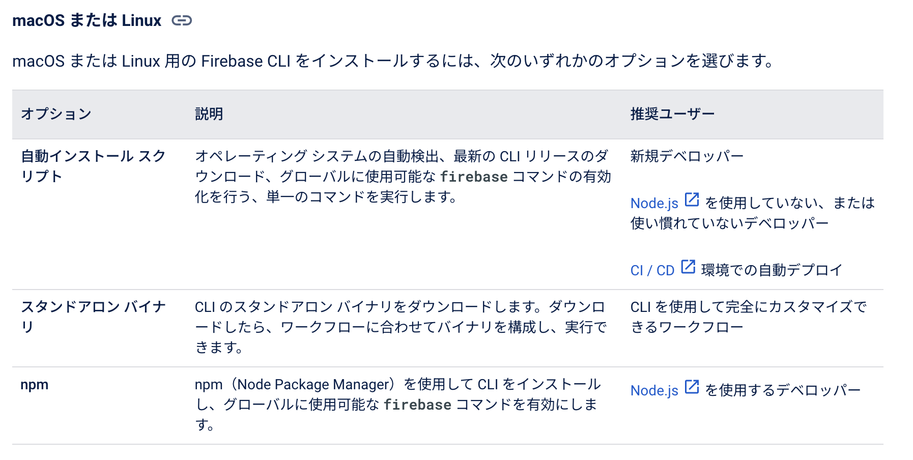
Task: Click external-link icon after first Node.js
Action: pyautogui.click(x=692, y=199)
